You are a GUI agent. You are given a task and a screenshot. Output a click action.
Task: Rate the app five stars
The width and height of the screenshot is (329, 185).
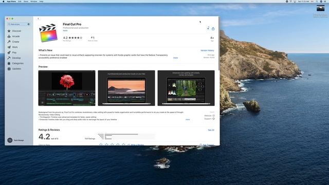123,144
